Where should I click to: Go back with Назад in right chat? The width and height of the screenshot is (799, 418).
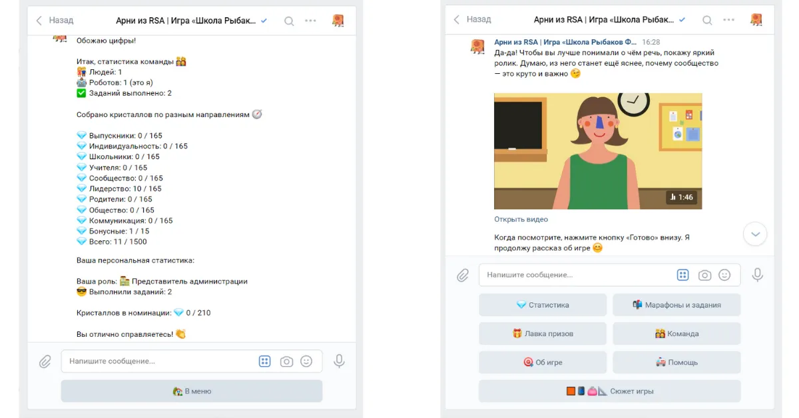[472, 20]
